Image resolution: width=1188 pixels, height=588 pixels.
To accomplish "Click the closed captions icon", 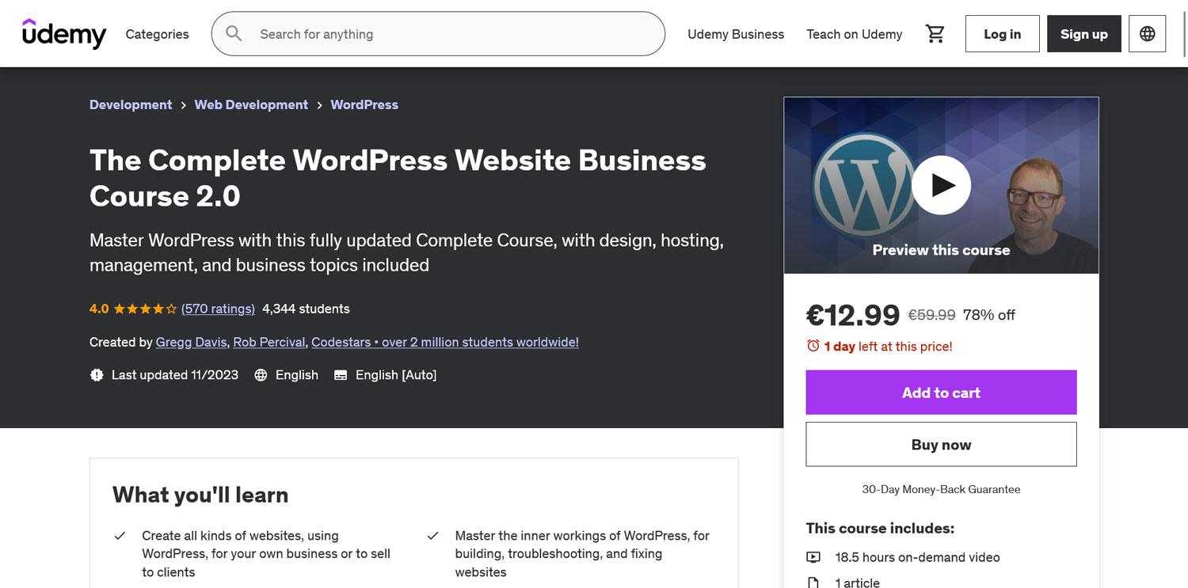I will [341, 375].
